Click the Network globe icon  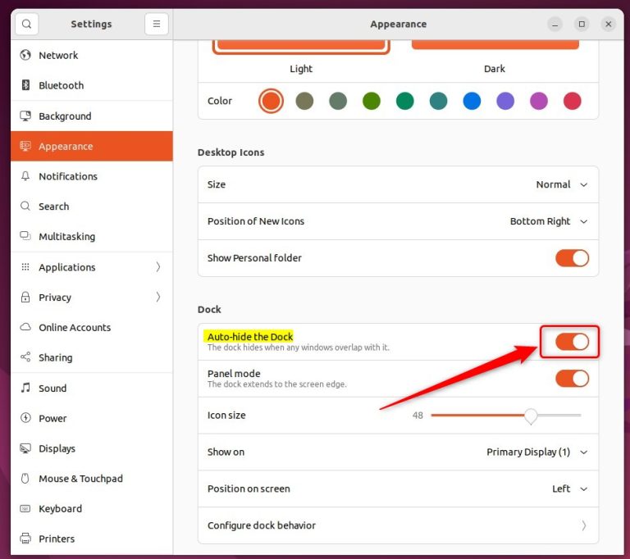(x=25, y=55)
